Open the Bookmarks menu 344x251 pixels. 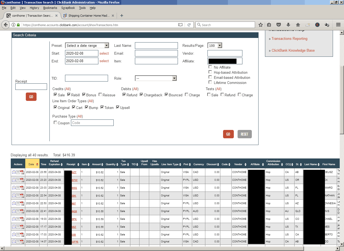click(x=50, y=8)
